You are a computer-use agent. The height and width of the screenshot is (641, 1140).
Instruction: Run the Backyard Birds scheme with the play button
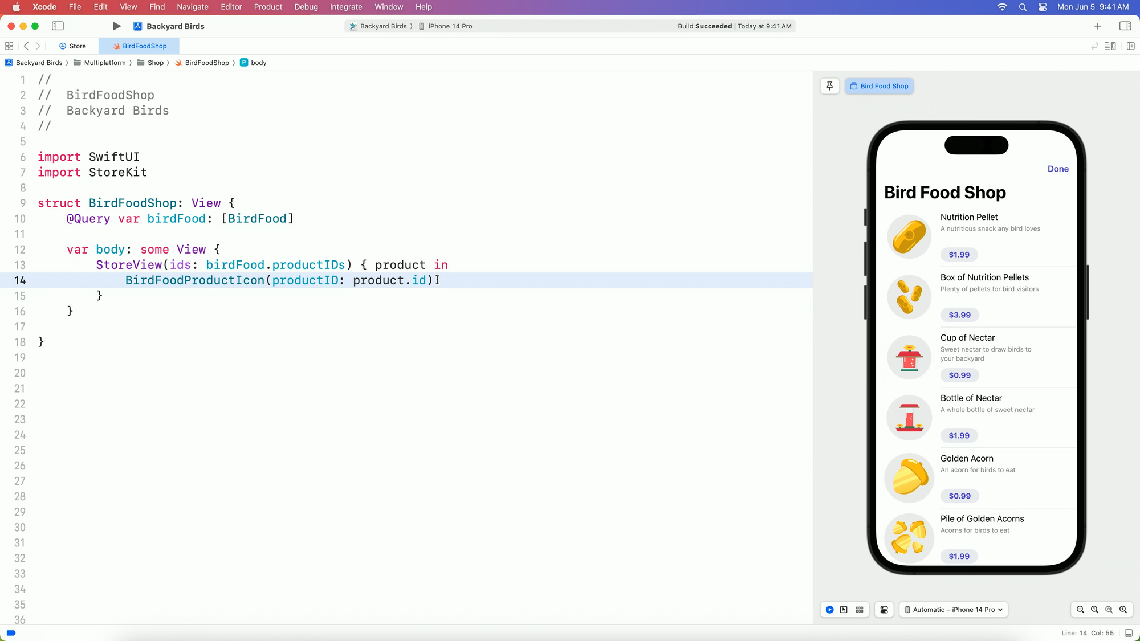pyautogui.click(x=116, y=26)
